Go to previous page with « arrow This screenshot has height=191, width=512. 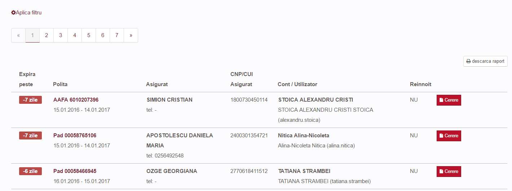click(18, 35)
